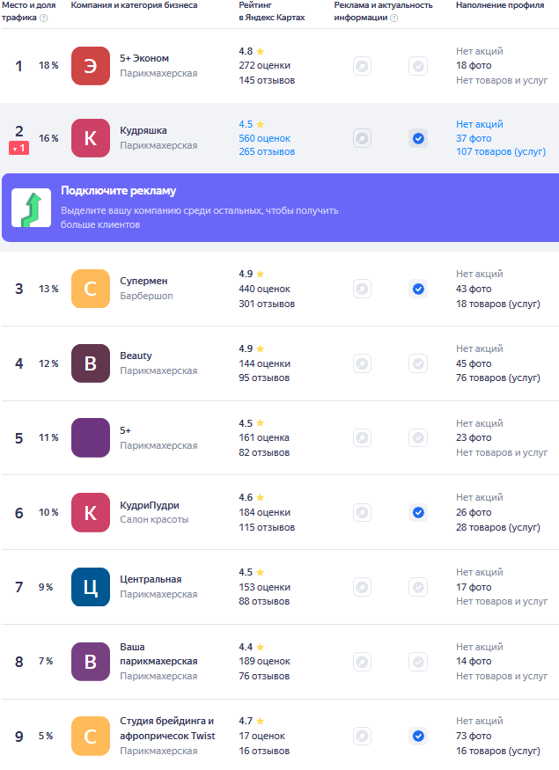Click the red 'Э' logo of 5+ Эконом
Screen dimensions: 559x770
(91, 66)
